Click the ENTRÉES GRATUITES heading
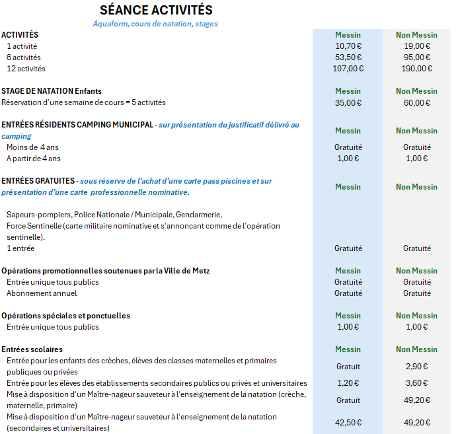 pyautogui.click(x=38, y=181)
